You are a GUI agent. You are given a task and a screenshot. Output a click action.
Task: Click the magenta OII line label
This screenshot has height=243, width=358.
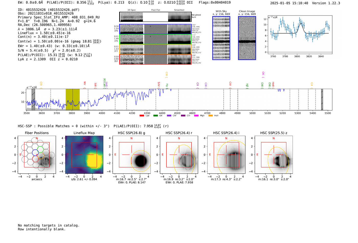pos(263,74)
